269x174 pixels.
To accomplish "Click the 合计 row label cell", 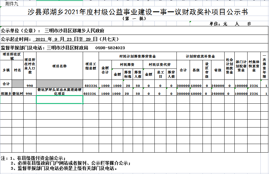I will (6, 83).
